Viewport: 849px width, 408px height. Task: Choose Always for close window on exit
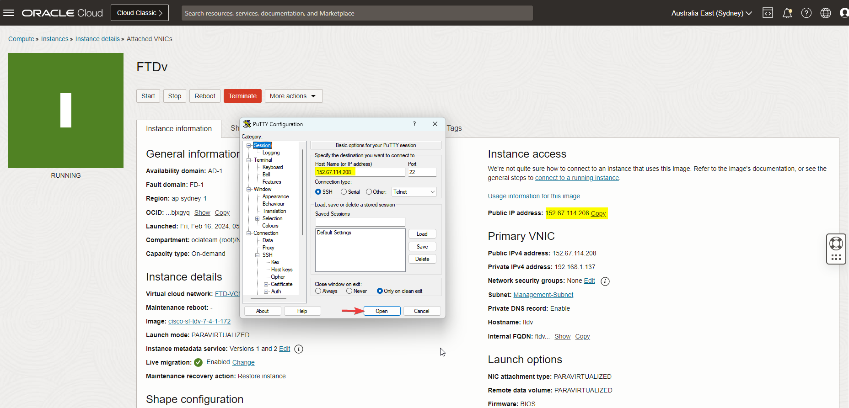click(x=318, y=291)
